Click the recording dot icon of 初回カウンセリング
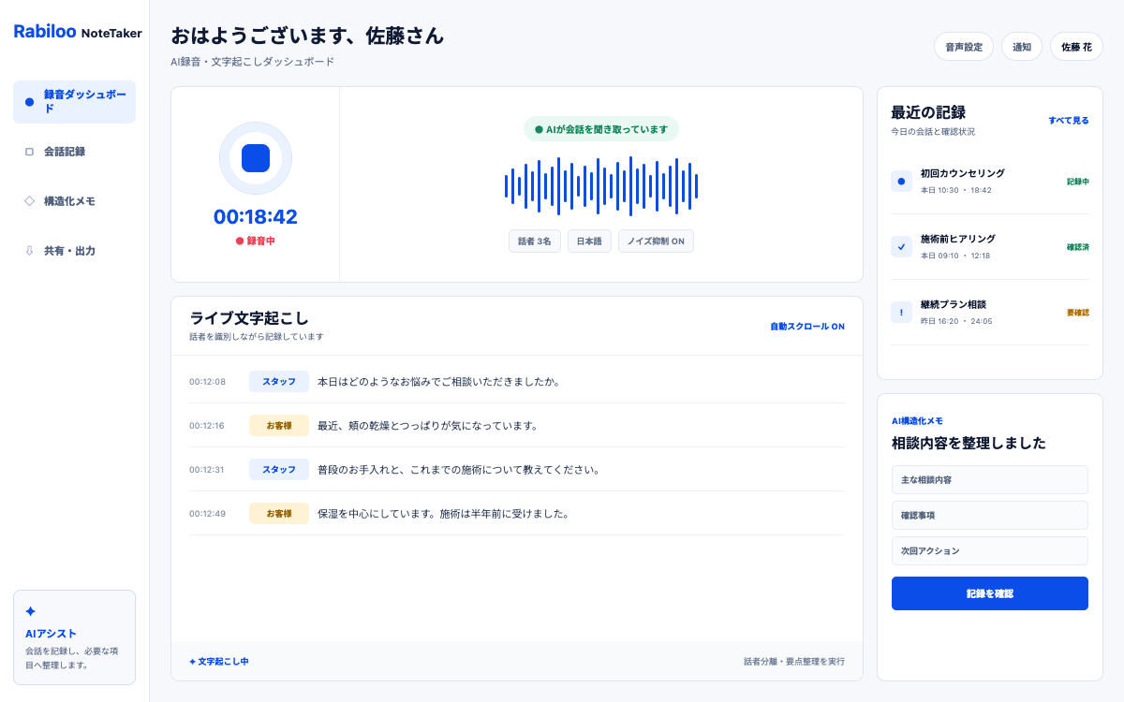1124x702 pixels. [x=901, y=182]
